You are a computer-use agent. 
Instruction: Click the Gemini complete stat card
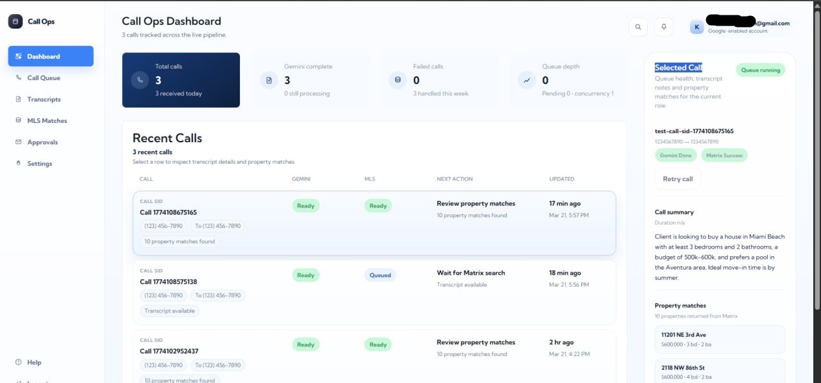click(x=310, y=80)
